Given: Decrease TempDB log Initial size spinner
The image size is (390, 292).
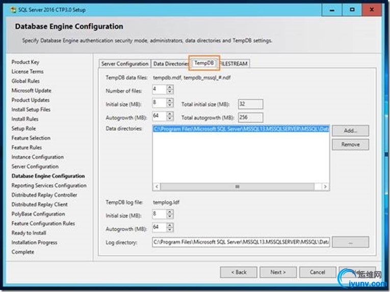Looking at the screenshot, I should pos(170,216).
